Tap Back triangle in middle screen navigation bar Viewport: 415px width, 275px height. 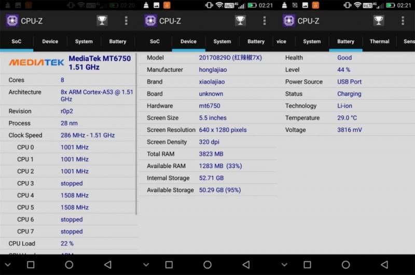(246, 265)
